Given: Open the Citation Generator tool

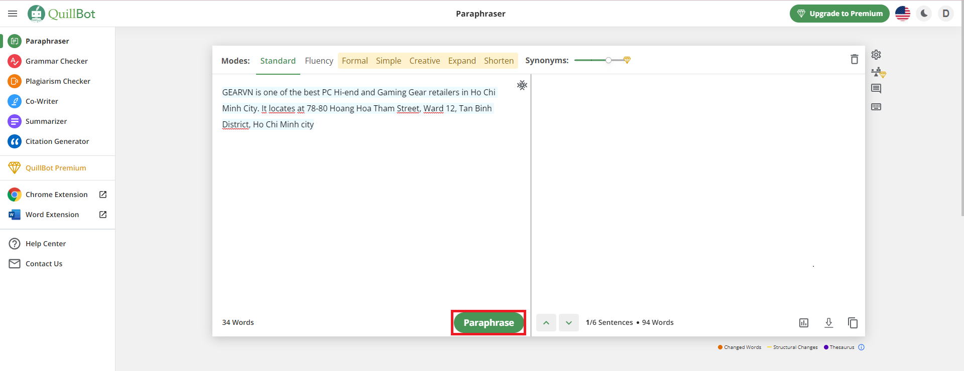Looking at the screenshot, I should [x=58, y=141].
